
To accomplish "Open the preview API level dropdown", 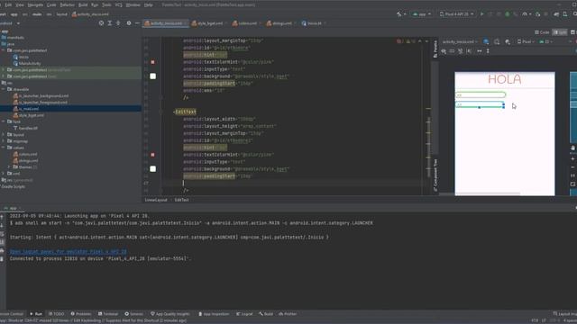I will pos(546,42).
